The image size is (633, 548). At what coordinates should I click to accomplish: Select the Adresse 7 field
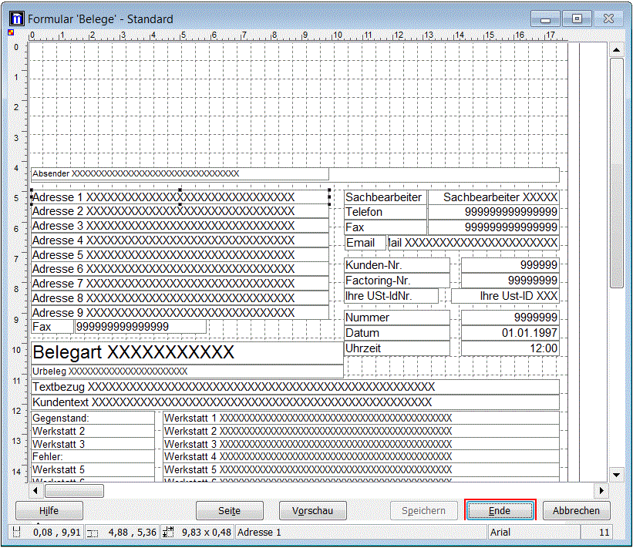[x=180, y=284]
